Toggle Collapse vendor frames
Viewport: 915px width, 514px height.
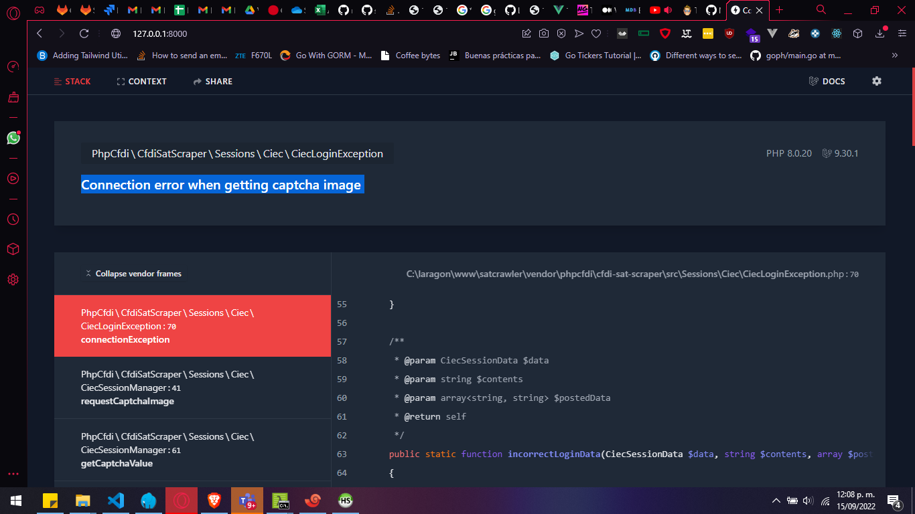[x=134, y=273]
